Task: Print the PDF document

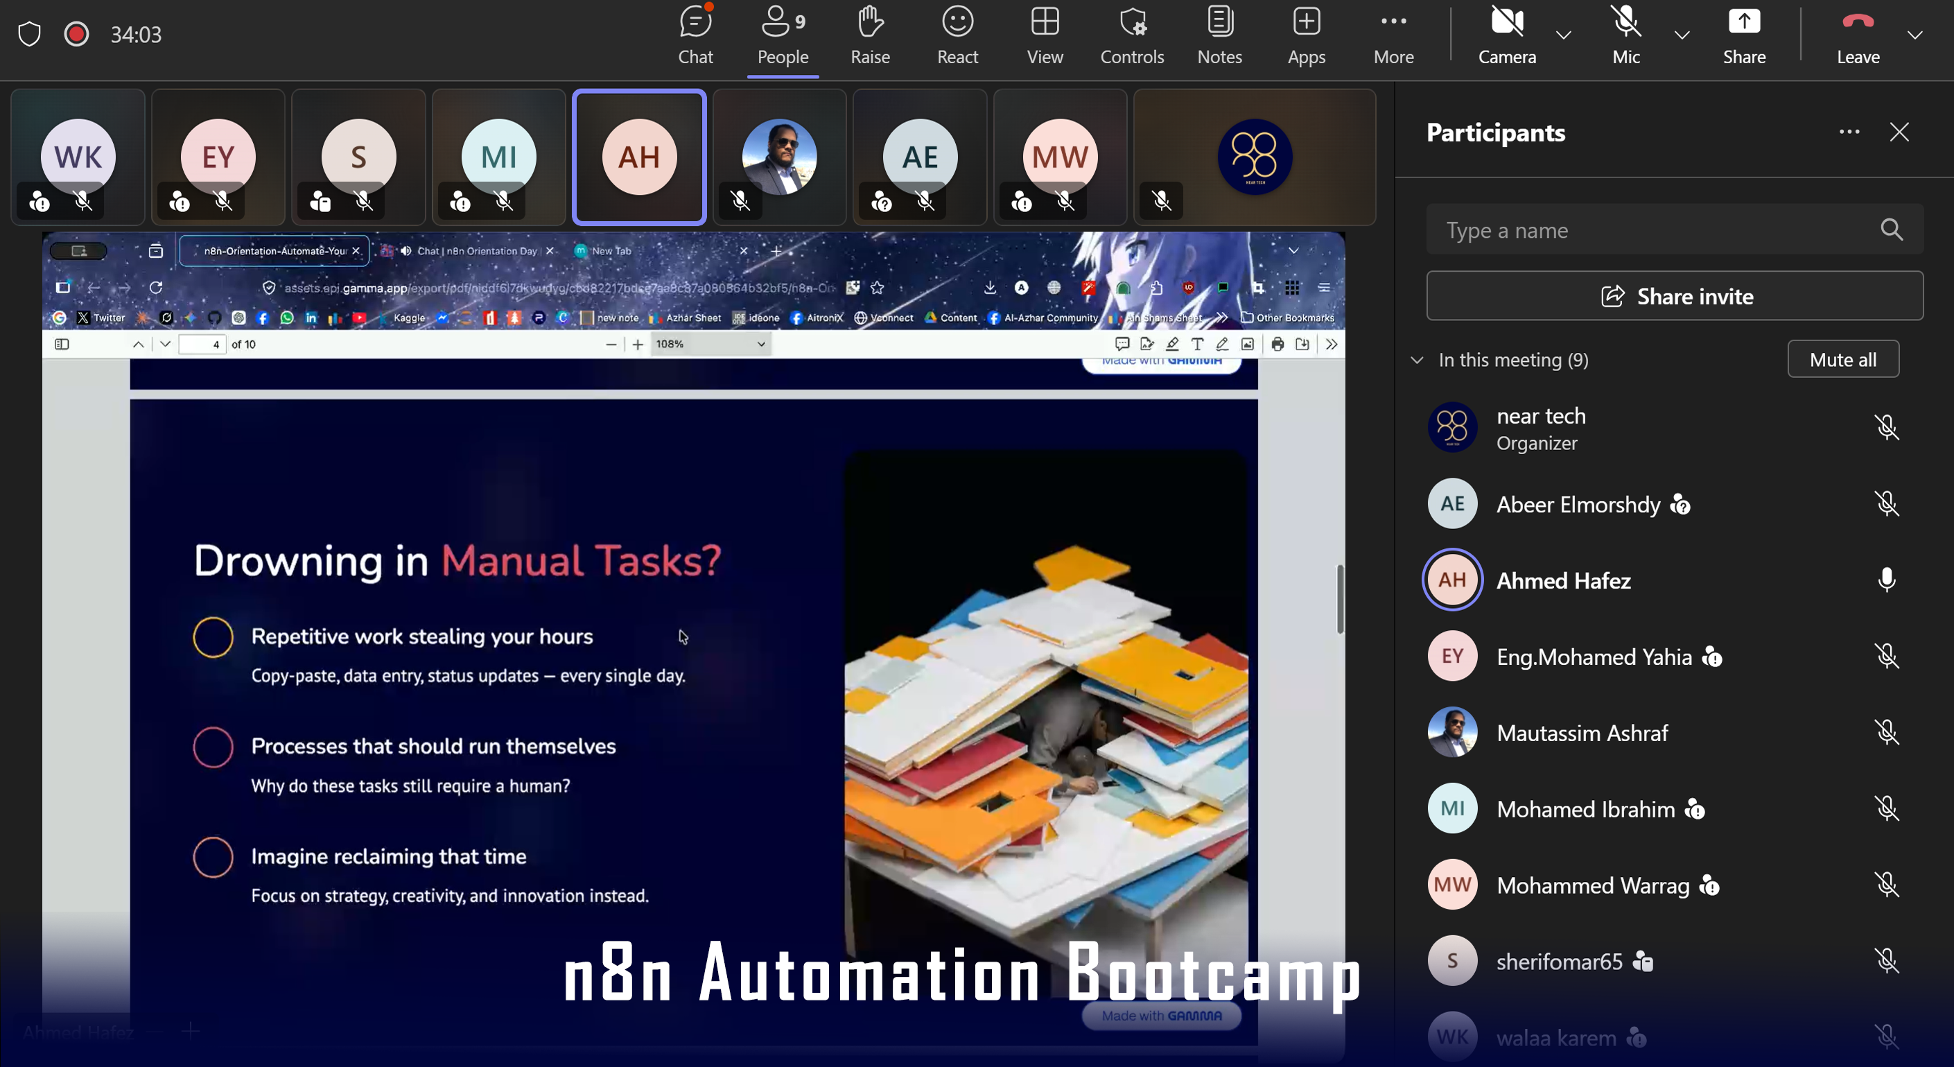Action: 1277,345
